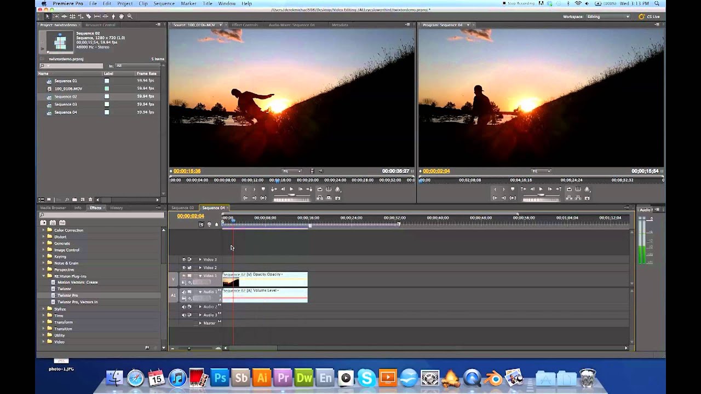This screenshot has height=394, width=701.
Task: Open Photoshop from the Dock
Action: pyautogui.click(x=220, y=378)
